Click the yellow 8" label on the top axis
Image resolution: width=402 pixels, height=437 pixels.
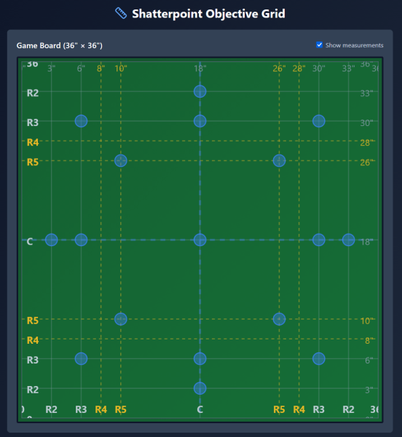click(100, 68)
